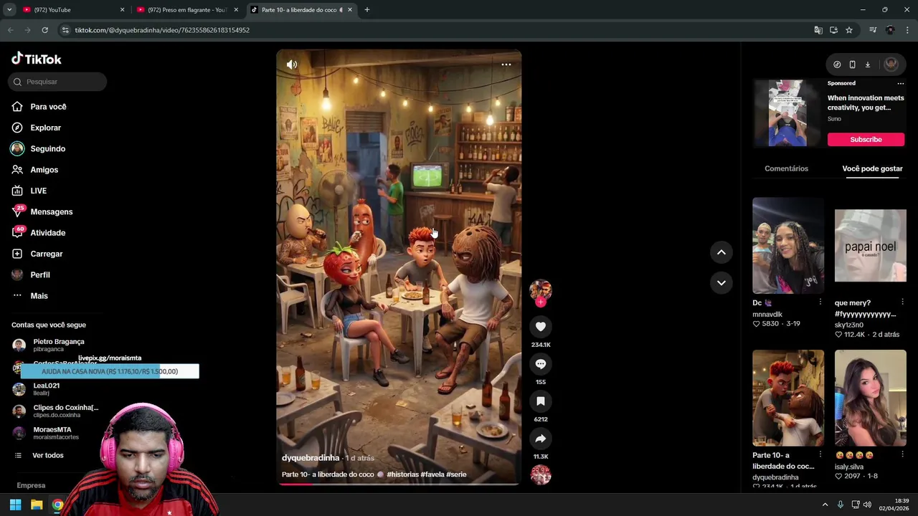
Task: Open the TikTok logo home link
Action: (37, 59)
